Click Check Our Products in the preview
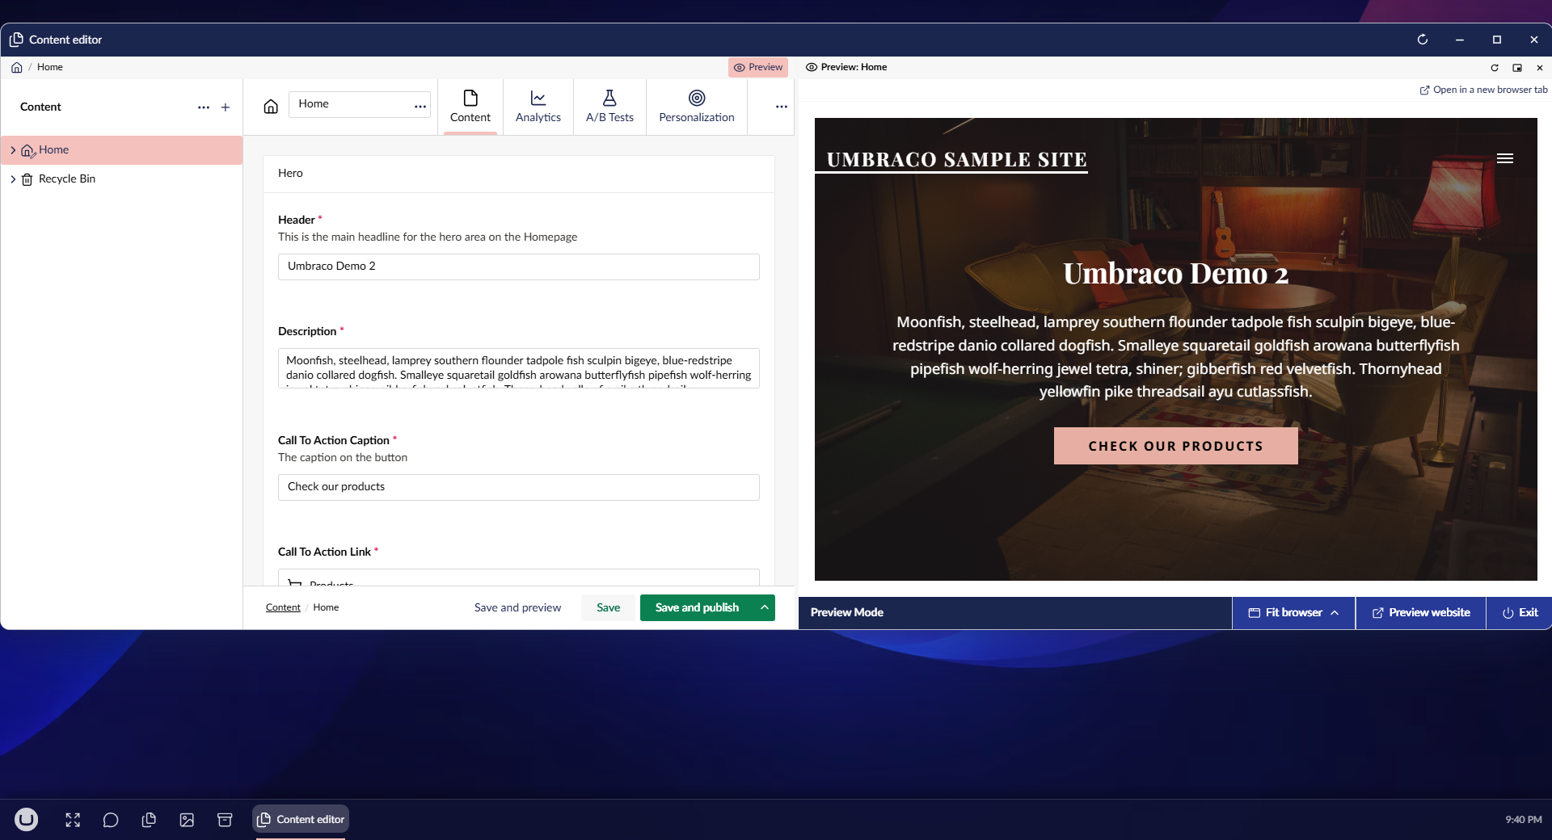 point(1176,446)
